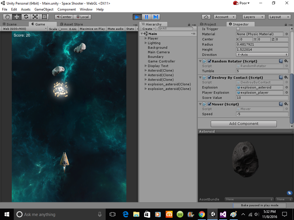Viewport: 294px width, 220px height.
Task: Expand the Player object in Hierarchy
Action: click(x=146, y=38)
